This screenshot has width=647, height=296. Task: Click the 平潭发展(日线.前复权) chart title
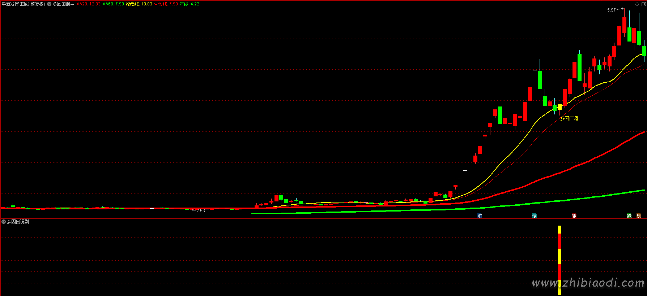(24, 4)
